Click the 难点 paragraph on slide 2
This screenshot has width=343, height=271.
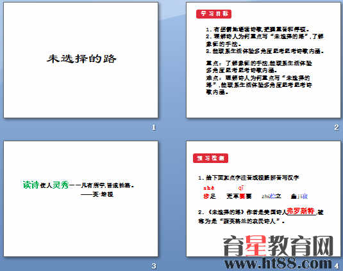(259, 85)
